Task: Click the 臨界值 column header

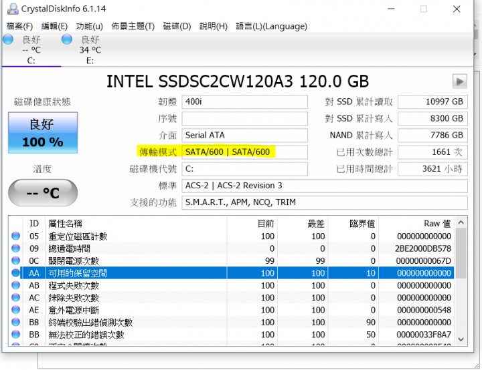Action: 353,224
